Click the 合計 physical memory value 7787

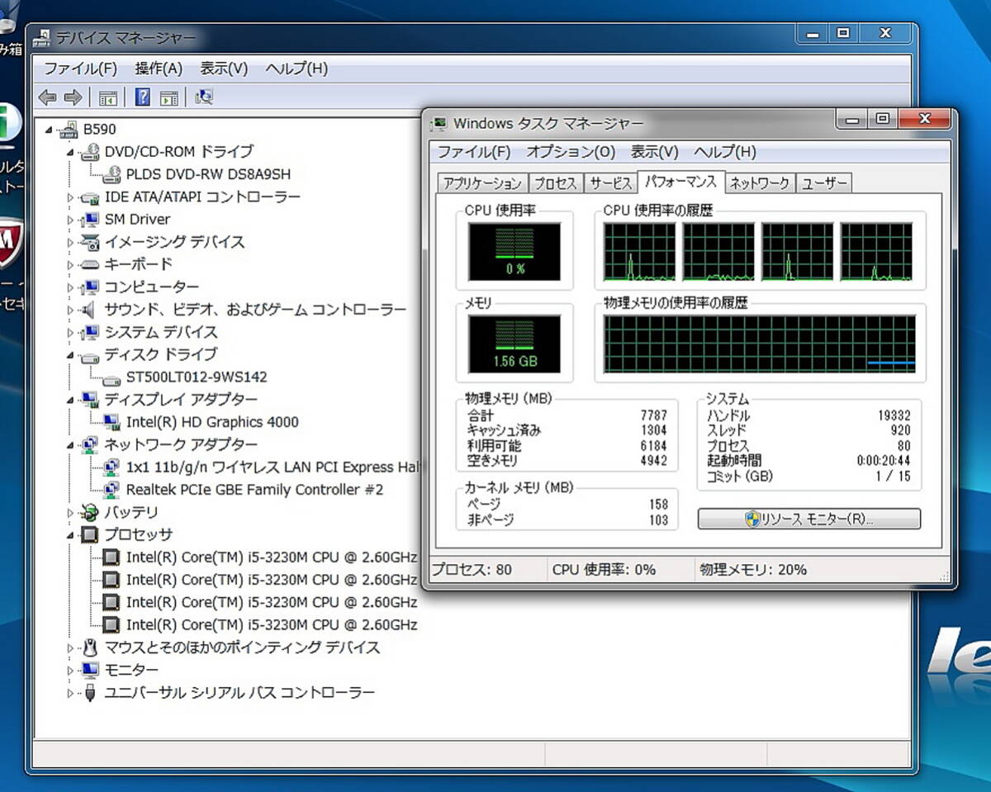click(x=653, y=416)
